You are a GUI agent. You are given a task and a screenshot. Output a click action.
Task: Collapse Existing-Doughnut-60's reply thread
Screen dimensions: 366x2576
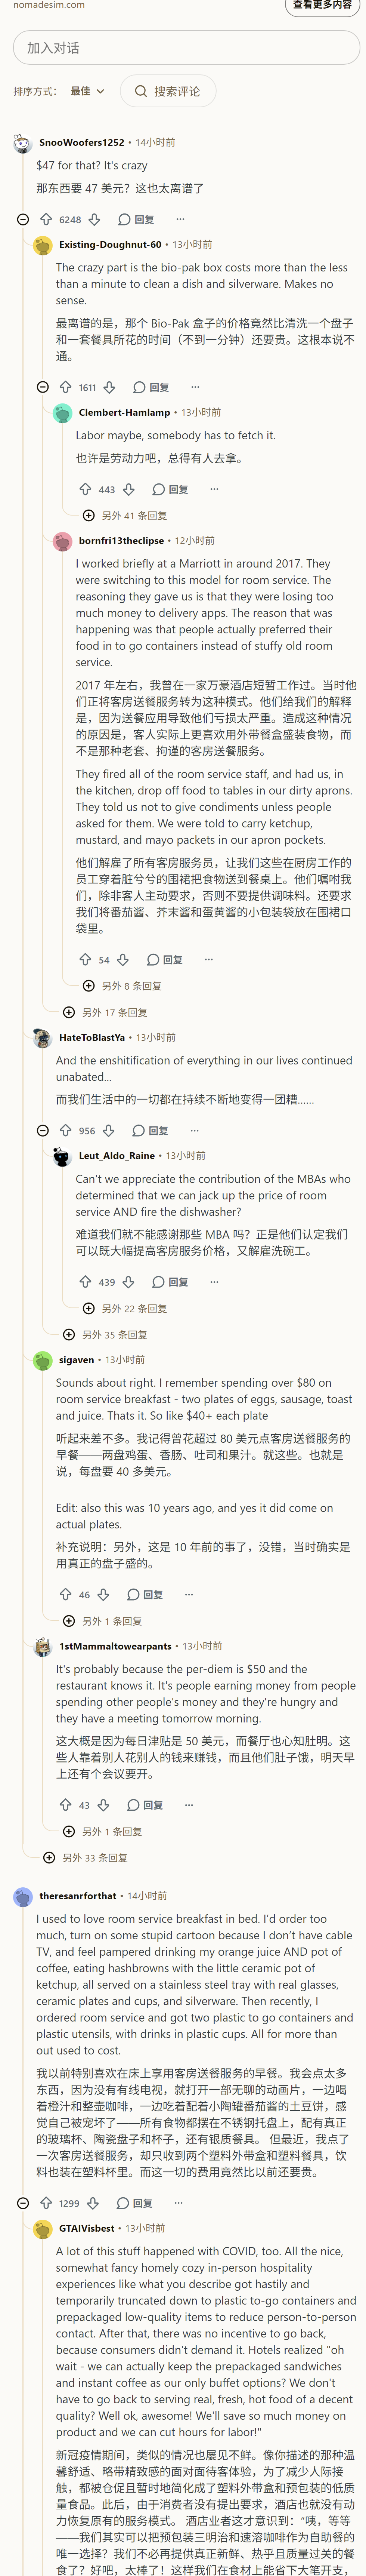click(42, 387)
